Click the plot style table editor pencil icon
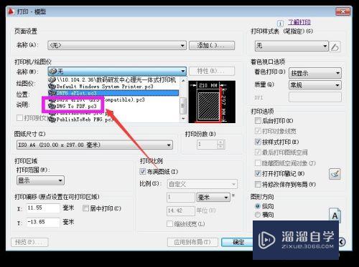This screenshot has height=267, width=359. click(x=335, y=47)
